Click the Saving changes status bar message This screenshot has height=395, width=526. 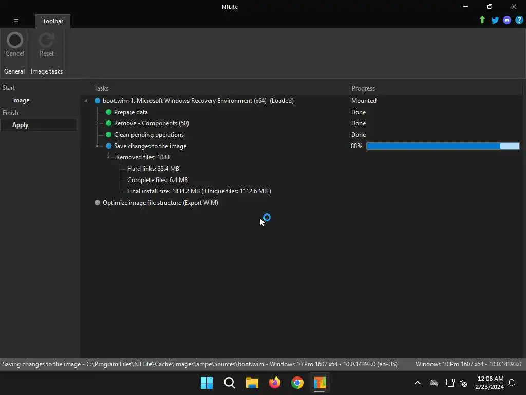coord(200,364)
